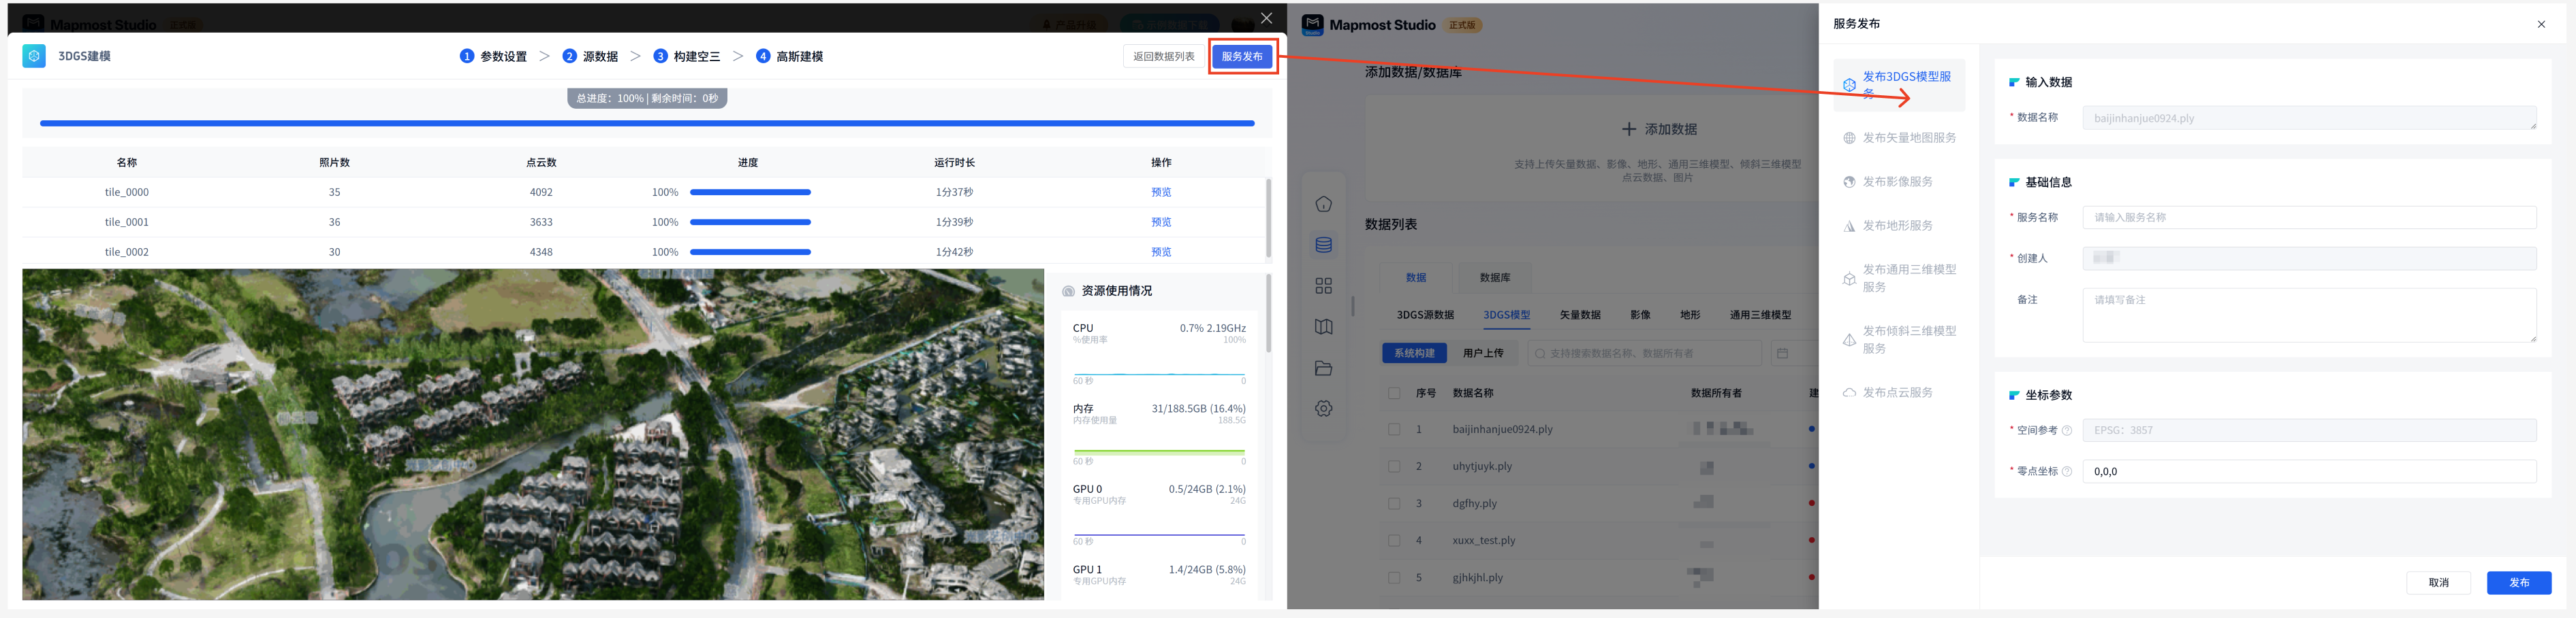This screenshot has height=618, width=2576.
Task: Tick the checkbox for uhytjuyk.ply
Action: coord(1394,466)
